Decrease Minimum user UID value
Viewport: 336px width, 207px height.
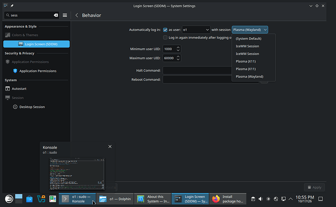click(x=178, y=51)
